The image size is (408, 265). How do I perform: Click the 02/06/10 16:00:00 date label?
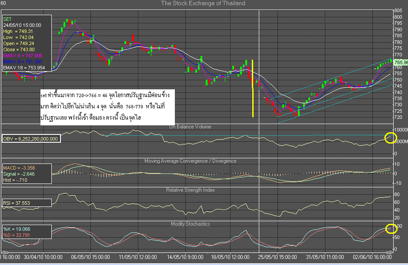pos(372,257)
